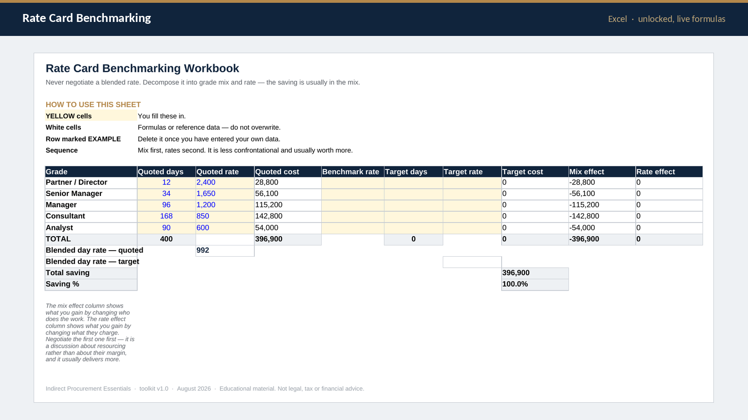Image resolution: width=748 pixels, height=420 pixels.
Task: Click Excel unlocked live formulas label
Action: click(x=667, y=19)
